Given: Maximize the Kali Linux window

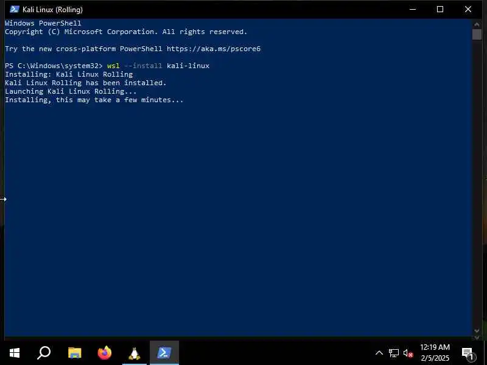Looking at the screenshot, I should click(x=440, y=9).
